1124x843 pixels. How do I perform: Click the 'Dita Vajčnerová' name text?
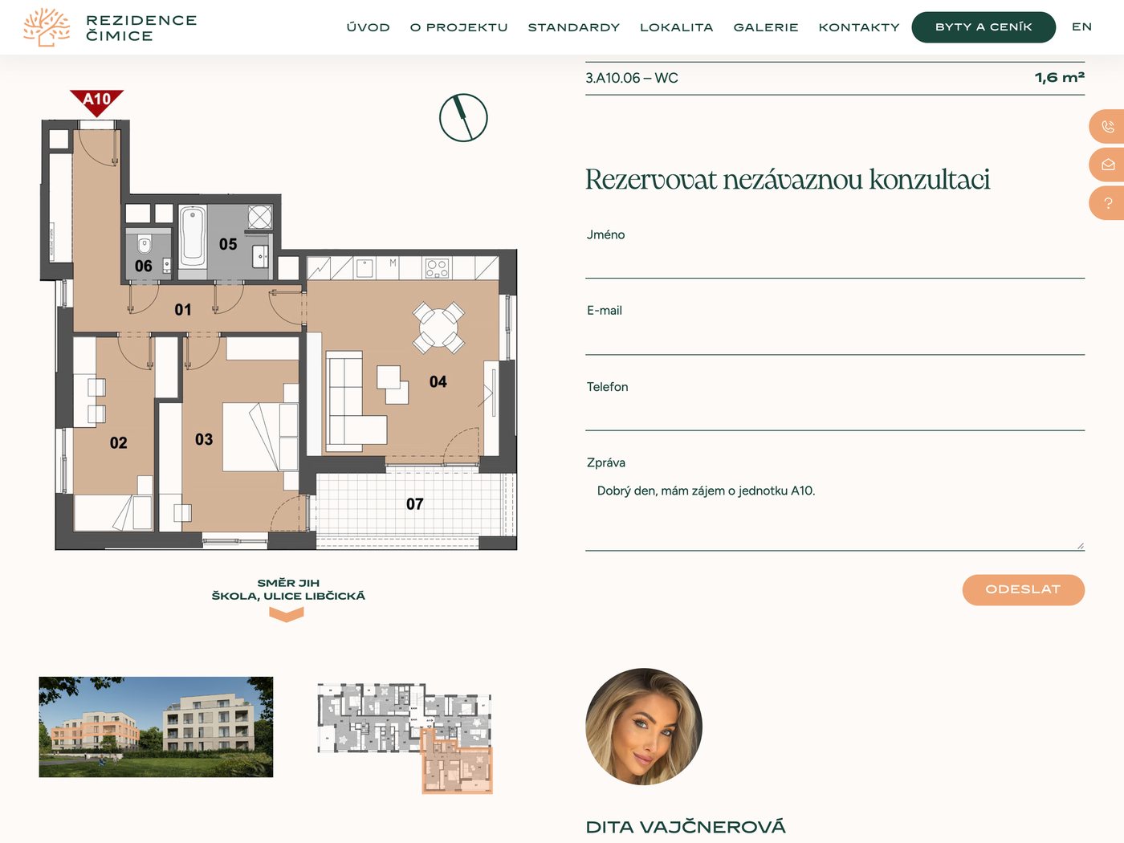click(686, 827)
